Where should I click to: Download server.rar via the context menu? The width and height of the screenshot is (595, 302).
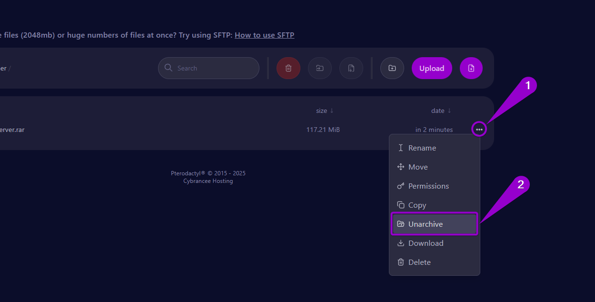tap(426, 243)
